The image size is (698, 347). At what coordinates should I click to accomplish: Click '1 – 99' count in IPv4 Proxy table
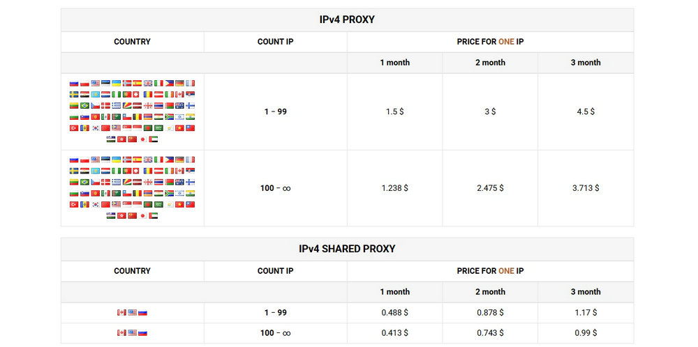coord(276,111)
